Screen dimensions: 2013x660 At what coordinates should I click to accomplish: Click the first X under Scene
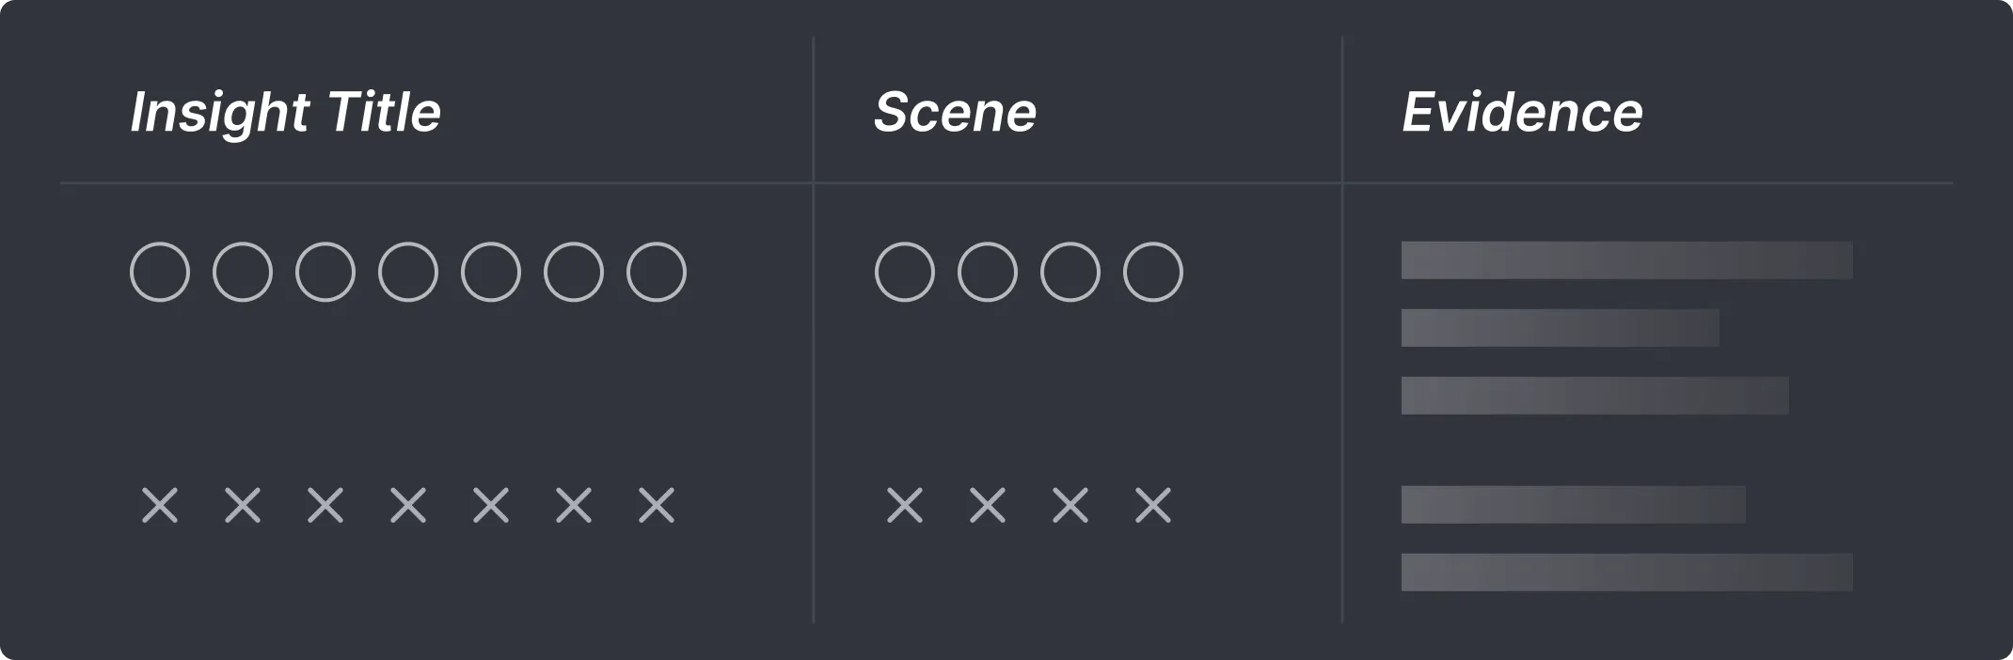[905, 505]
